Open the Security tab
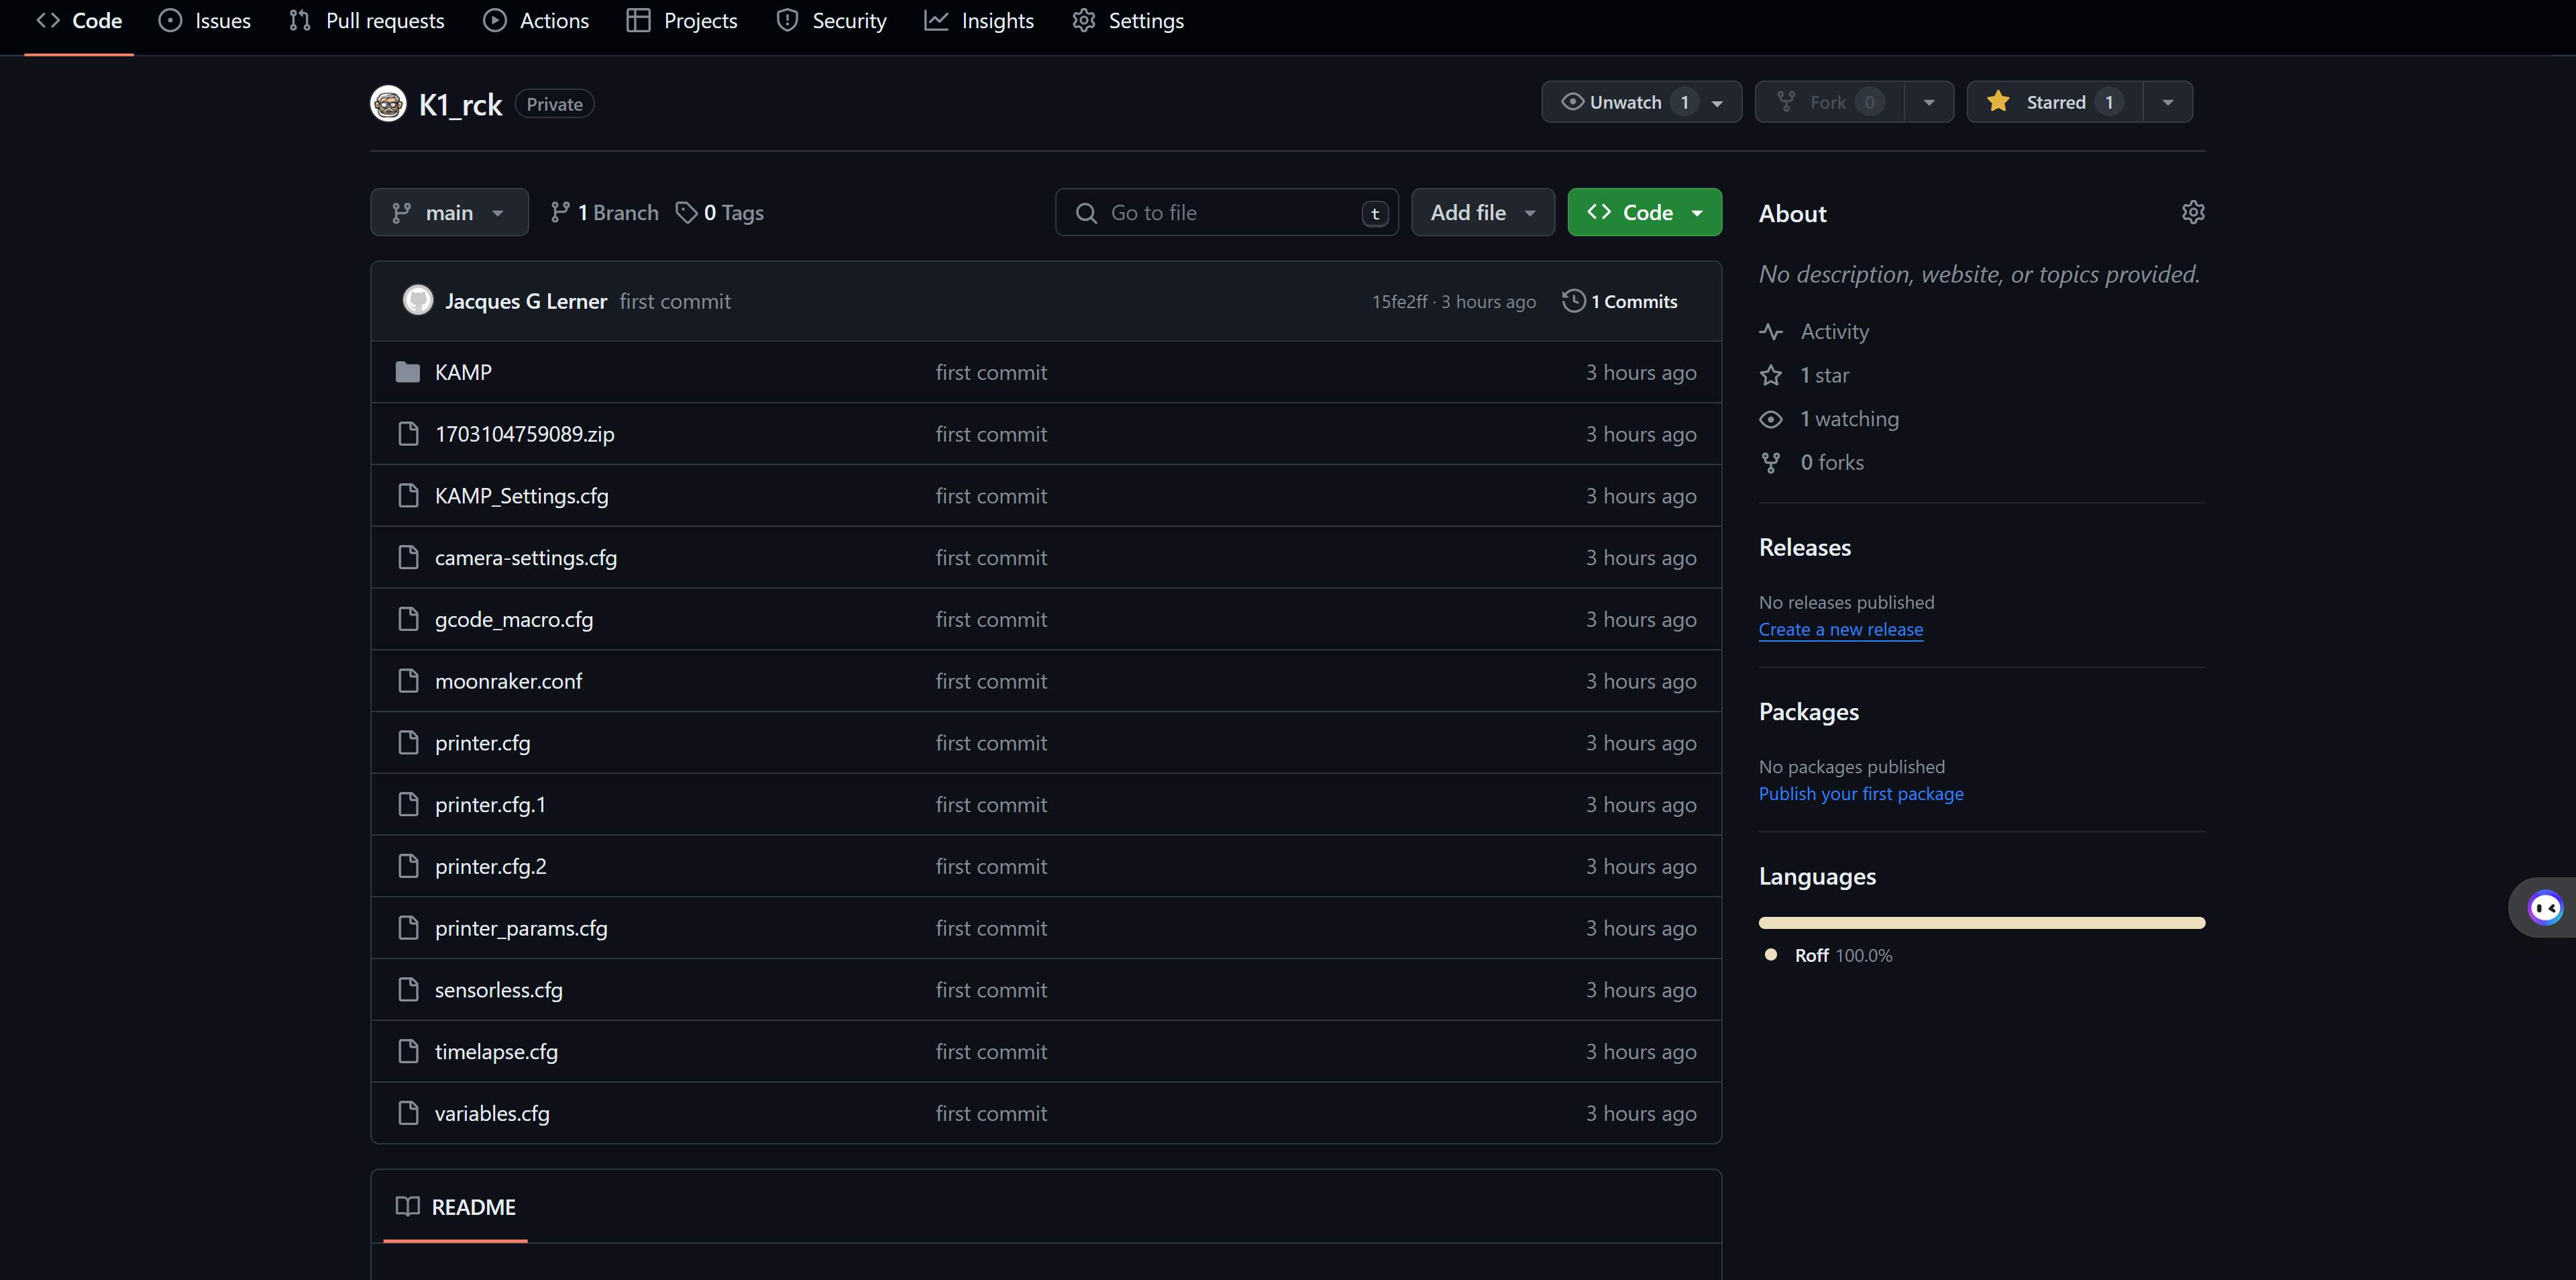 pyautogui.click(x=831, y=21)
